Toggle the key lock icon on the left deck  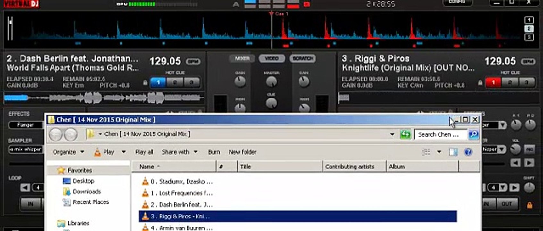(x=145, y=83)
